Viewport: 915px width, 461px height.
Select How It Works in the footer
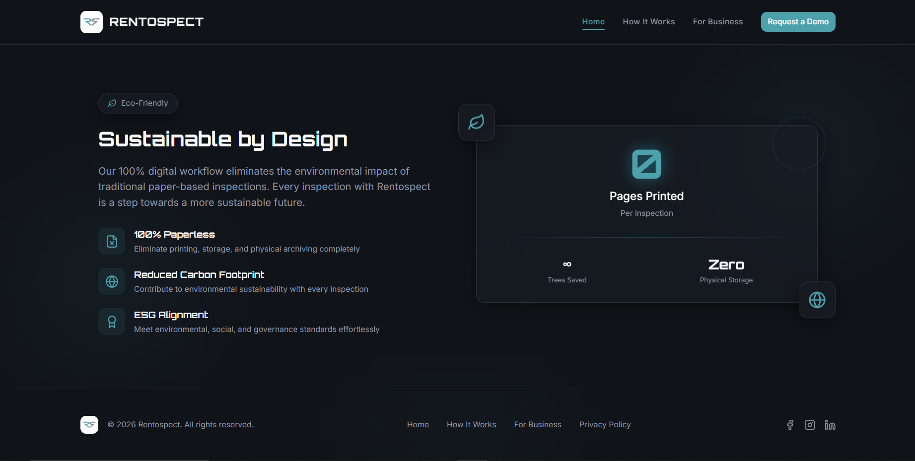coord(471,425)
